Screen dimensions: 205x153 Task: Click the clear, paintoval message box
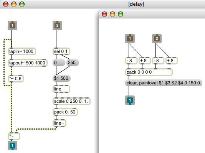(x=164, y=83)
